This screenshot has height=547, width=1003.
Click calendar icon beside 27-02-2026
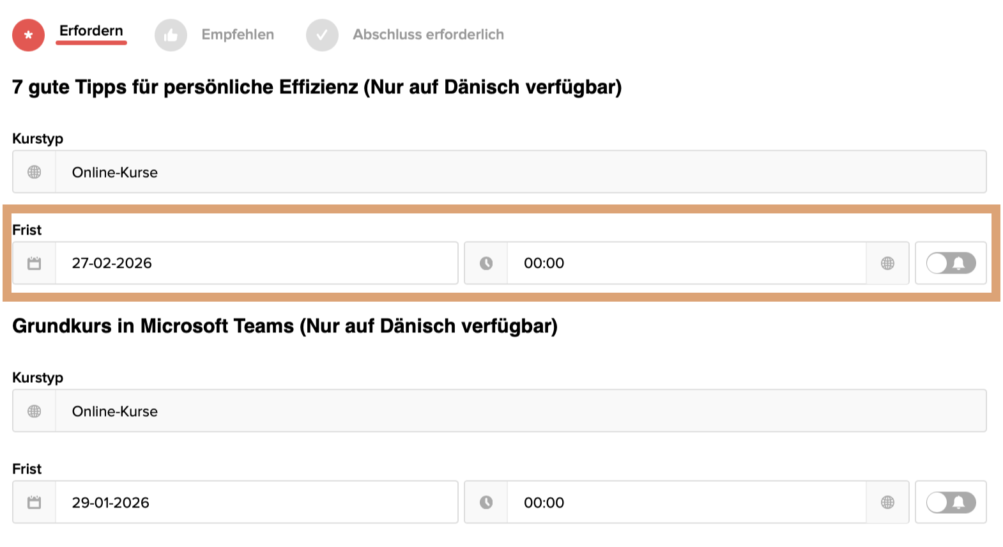[x=34, y=263]
